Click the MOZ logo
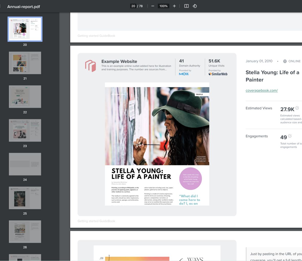 click(x=184, y=74)
